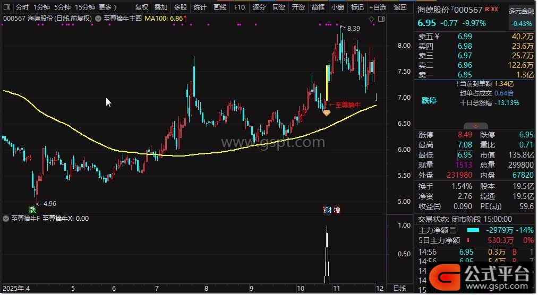Switch to the 15分钟 period tab
Image resolution: width=538 pixels, height=295 pixels.
tap(85, 7)
